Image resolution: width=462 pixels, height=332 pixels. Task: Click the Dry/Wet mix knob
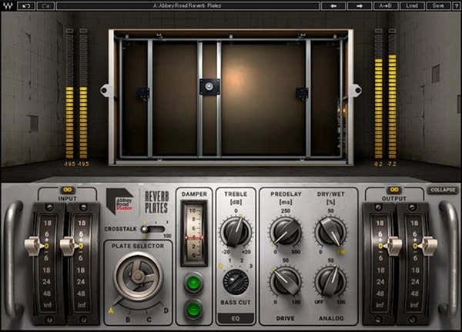pyautogui.click(x=330, y=231)
